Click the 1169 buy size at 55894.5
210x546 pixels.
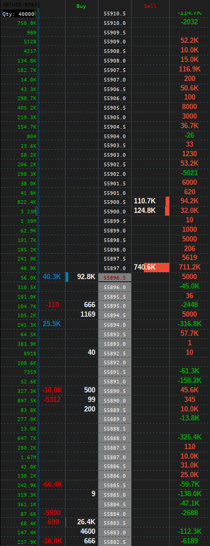(x=88, y=315)
